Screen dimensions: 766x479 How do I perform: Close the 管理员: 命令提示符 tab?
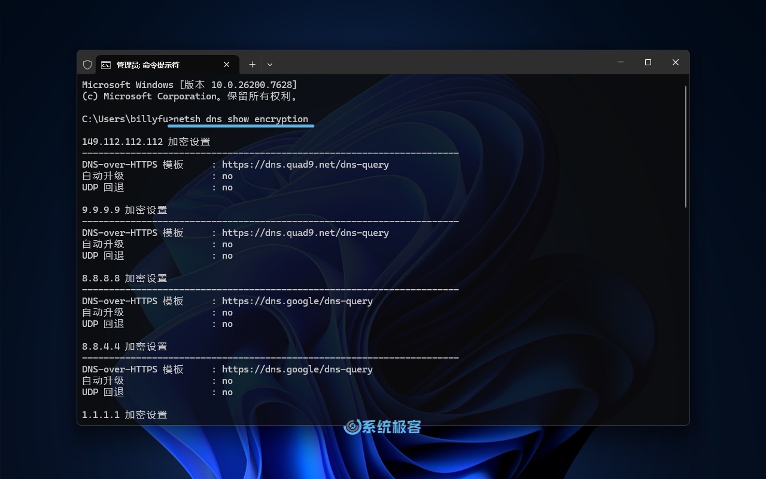click(x=227, y=64)
